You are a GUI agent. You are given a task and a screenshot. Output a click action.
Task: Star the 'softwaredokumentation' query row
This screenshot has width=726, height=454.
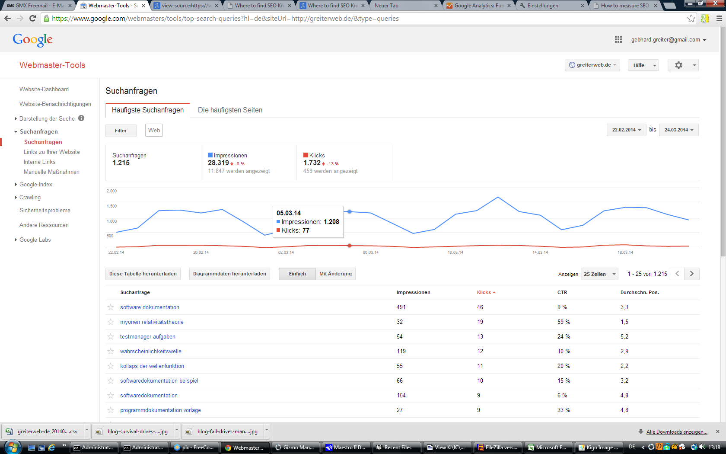coord(111,395)
